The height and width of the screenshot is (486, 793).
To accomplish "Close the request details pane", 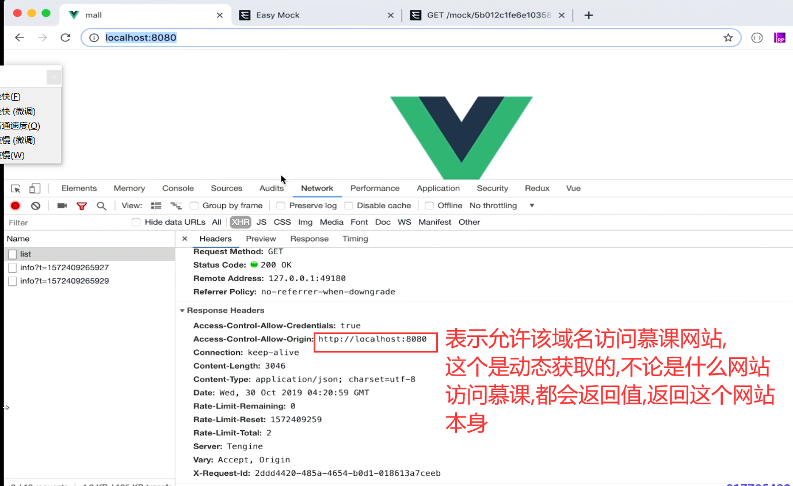I will point(185,239).
